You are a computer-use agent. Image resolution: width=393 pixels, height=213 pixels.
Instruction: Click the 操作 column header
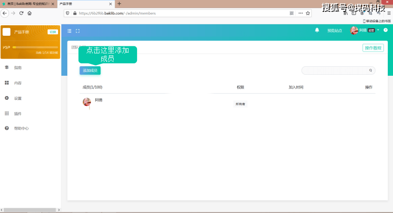click(369, 87)
